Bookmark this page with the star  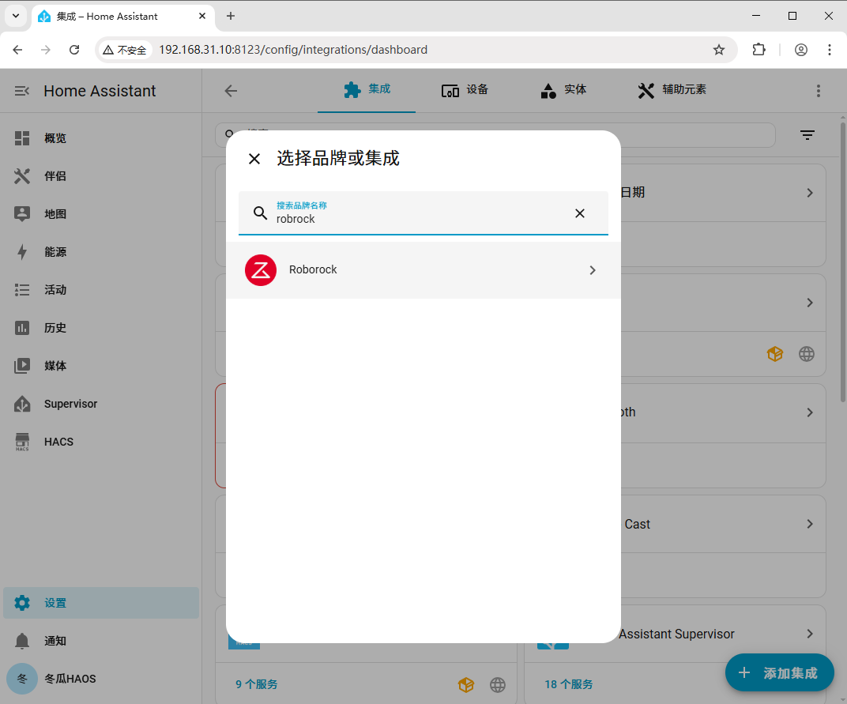718,50
